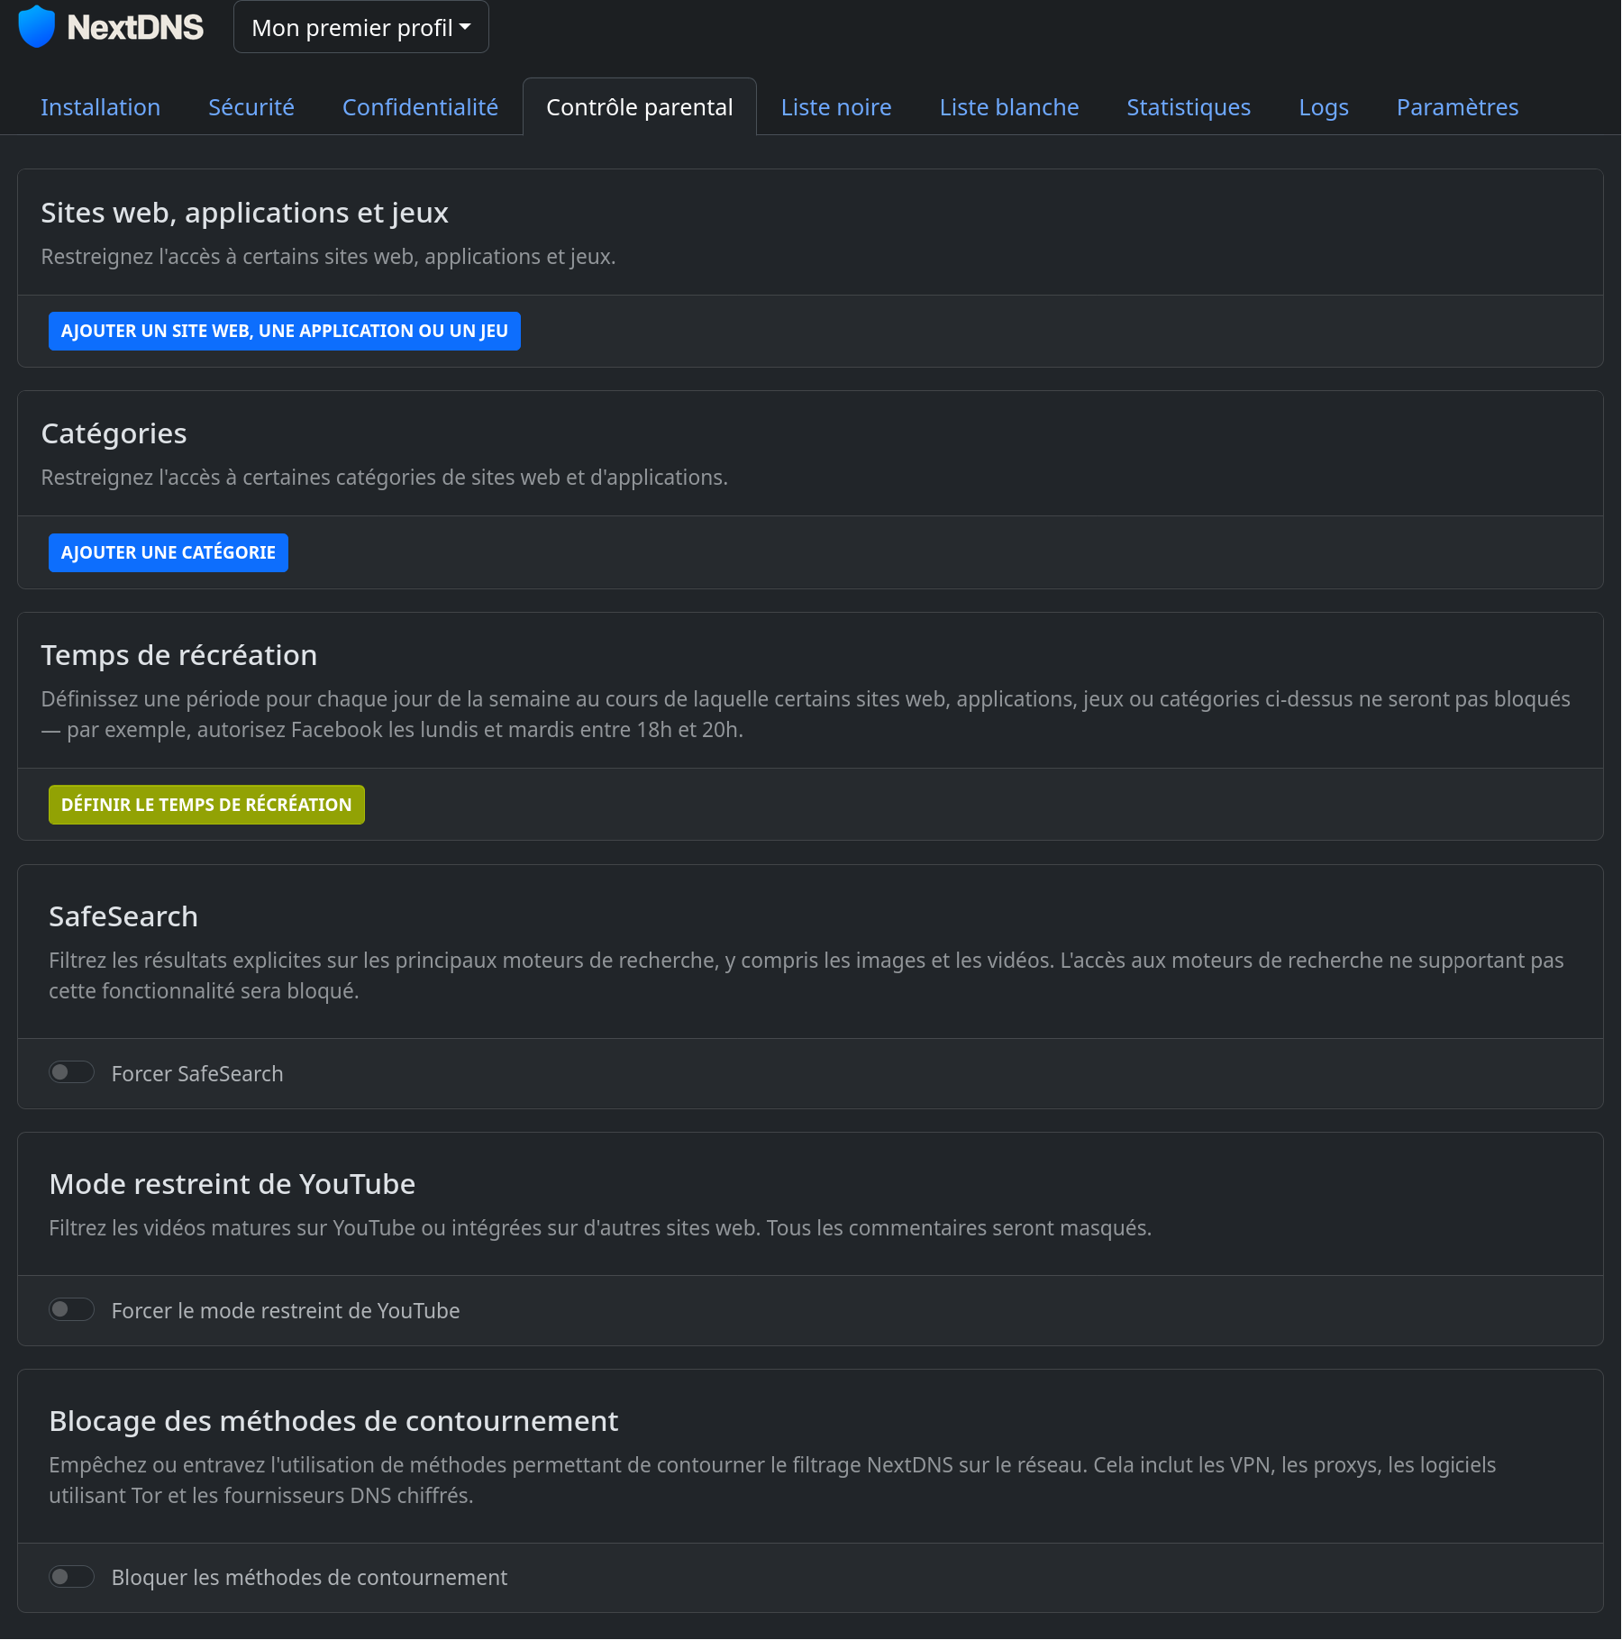Click the NextDNS brand name text
This screenshot has height=1640, width=1622.
[135, 27]
